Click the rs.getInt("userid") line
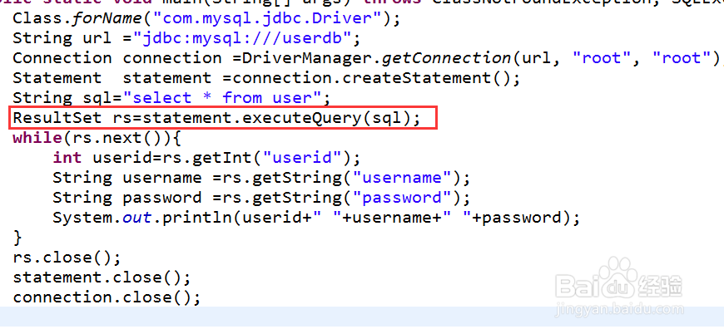 (x=206, y=158)
